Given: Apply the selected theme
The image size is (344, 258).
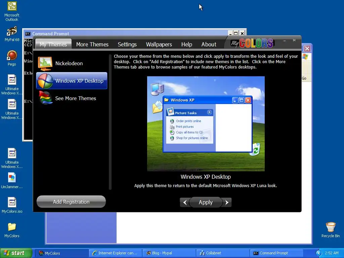Looking at the screenshot, I should point(206,202).
